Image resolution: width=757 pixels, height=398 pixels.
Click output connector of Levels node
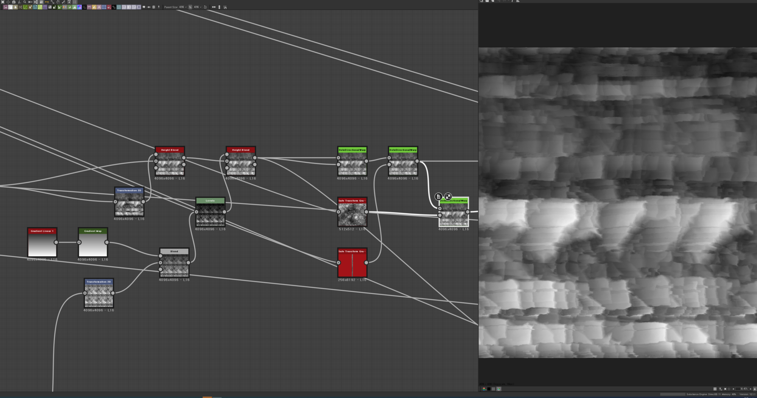click(x=224, y=212)
